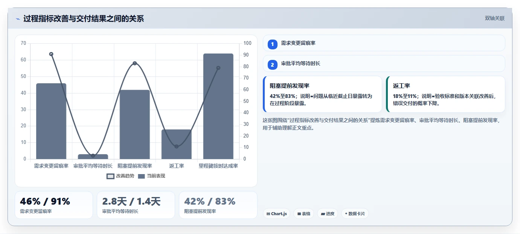The width and height of the screenshot is (520, 234).
Task: Select the 里程碑按时达成率 bar in the chart
Action: coord(218,106)
